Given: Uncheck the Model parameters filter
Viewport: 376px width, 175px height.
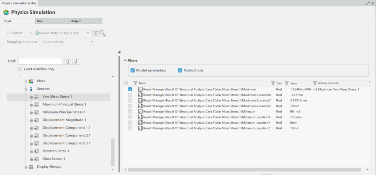Looking at the screenshot, I should pos(133,70).
